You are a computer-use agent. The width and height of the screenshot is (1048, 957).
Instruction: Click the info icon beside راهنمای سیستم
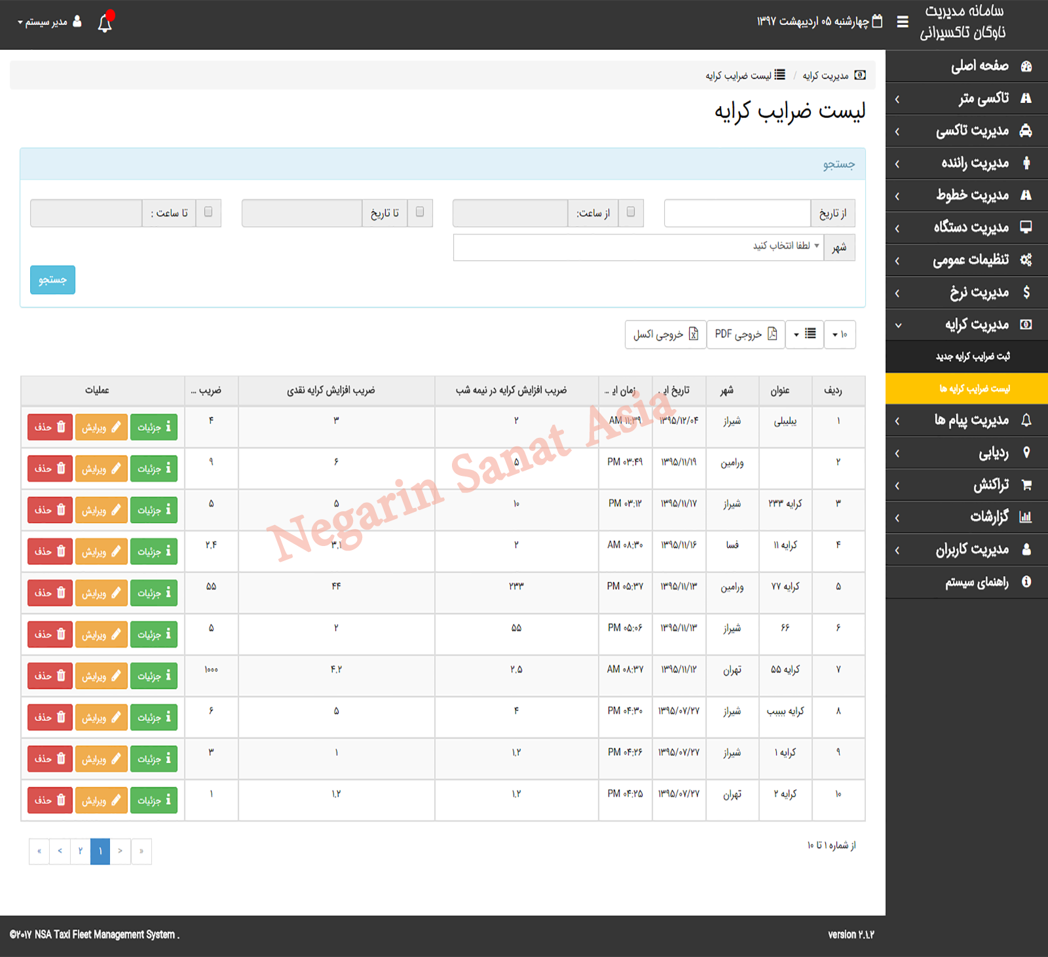(x=1026, y=581)
